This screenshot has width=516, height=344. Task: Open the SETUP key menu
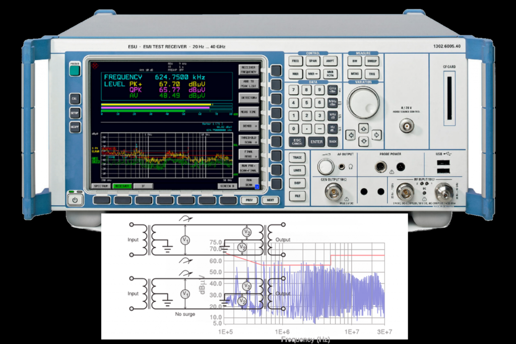[75, 113]
